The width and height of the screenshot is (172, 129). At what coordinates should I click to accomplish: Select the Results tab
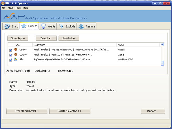pos(29,26)
